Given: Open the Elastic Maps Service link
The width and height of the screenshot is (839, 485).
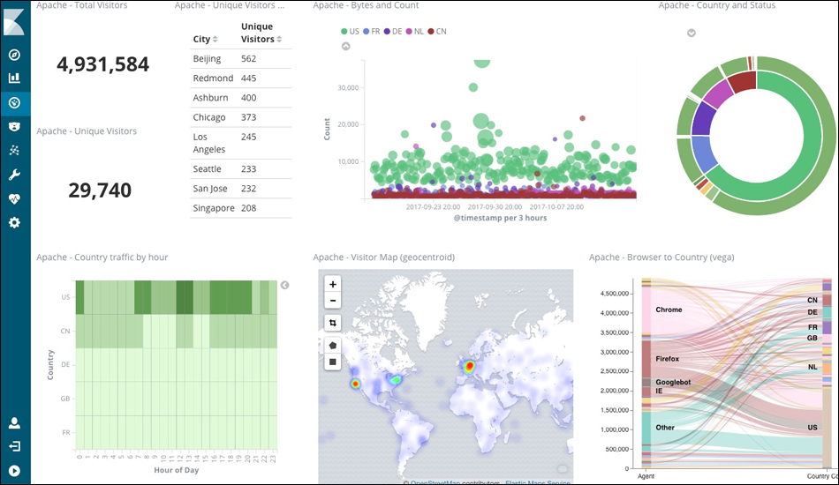Looking at the screenshot, I should coord(537,482).
